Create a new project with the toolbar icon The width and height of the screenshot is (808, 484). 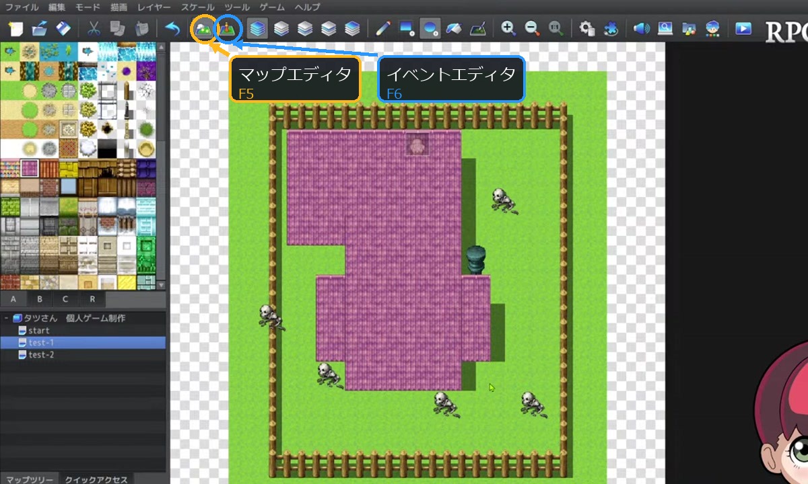[x=15, y=29]
